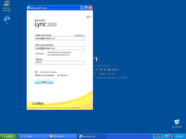This screenshot has width=186, height=139.
Task: Switch to the 6 - Paint taskbar item
Action: coord(34,137)
